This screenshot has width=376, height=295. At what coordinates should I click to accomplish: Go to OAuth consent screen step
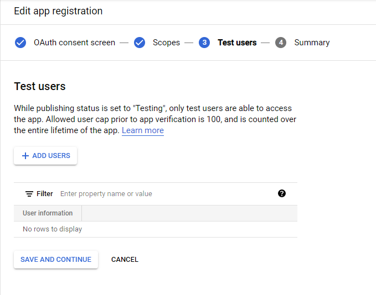coord(74,43)
